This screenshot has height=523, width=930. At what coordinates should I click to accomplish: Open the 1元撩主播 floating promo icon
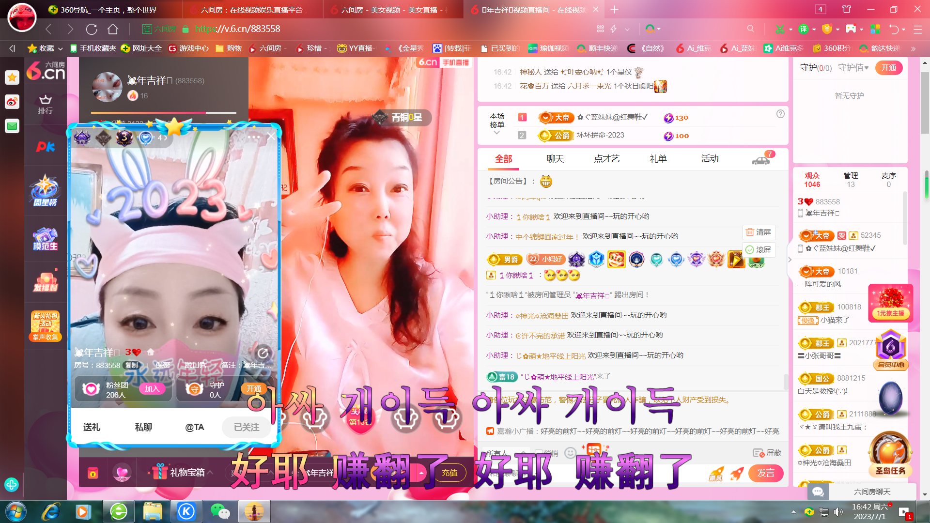click(x=890, y=303)
